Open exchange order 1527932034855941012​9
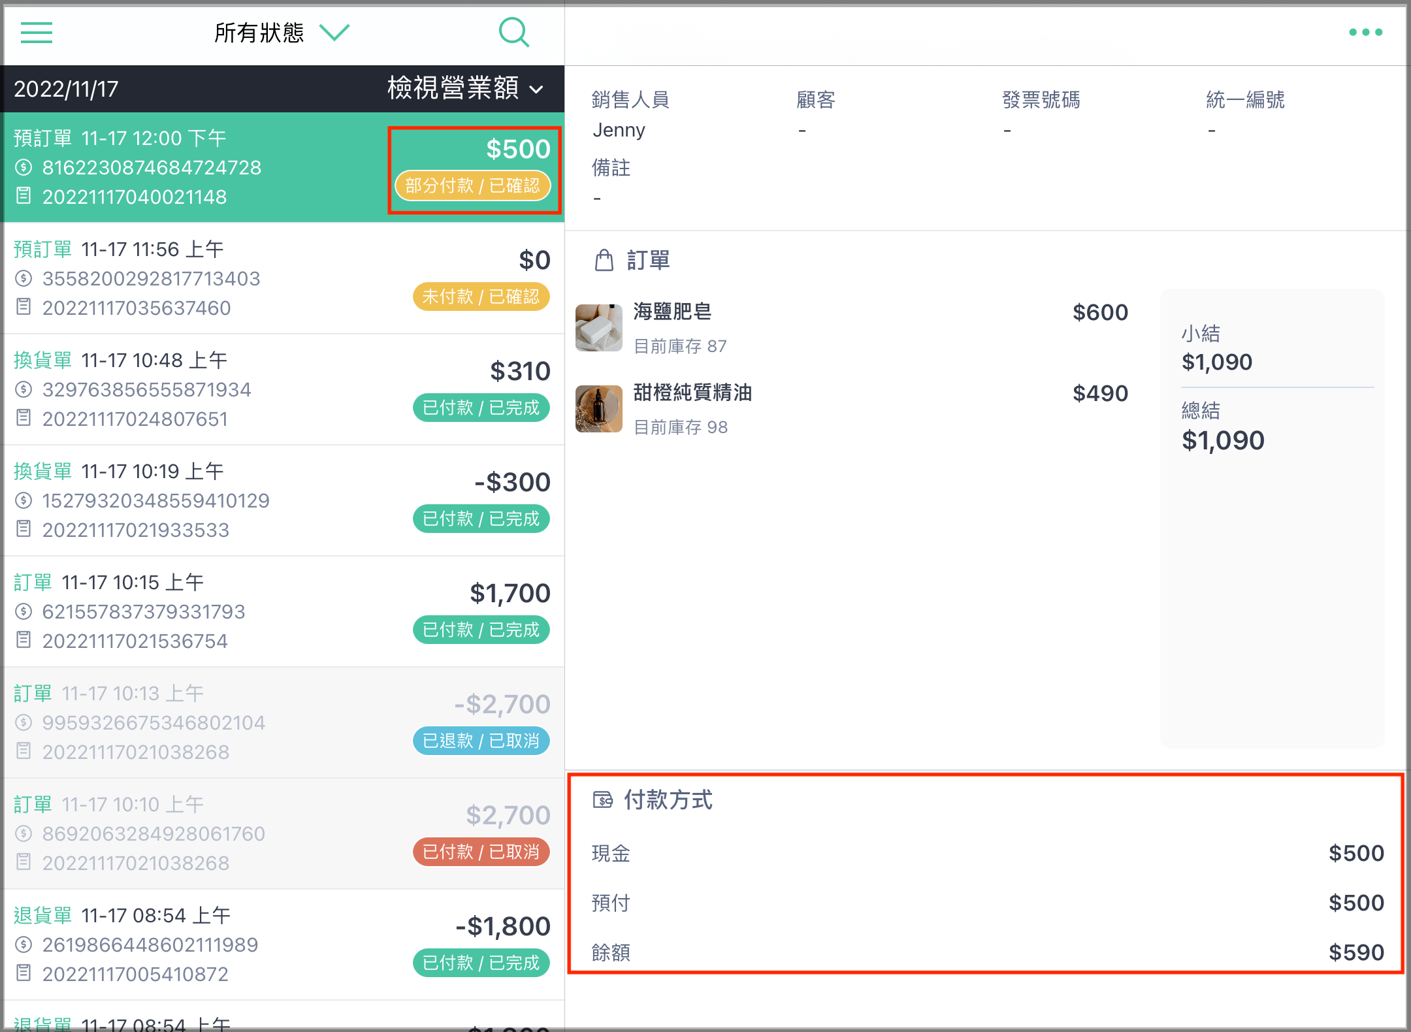The height and width of the screenshot is (1032, 1411). 284,500
